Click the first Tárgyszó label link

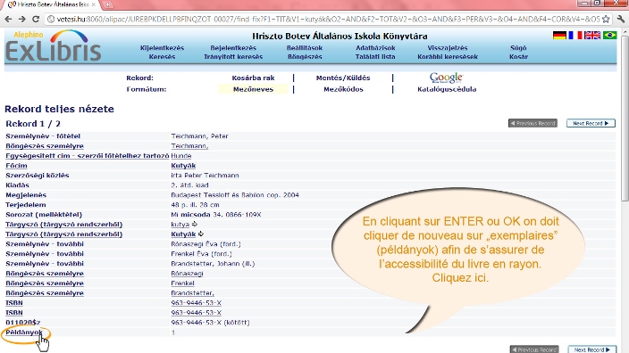tap(63, 225)
